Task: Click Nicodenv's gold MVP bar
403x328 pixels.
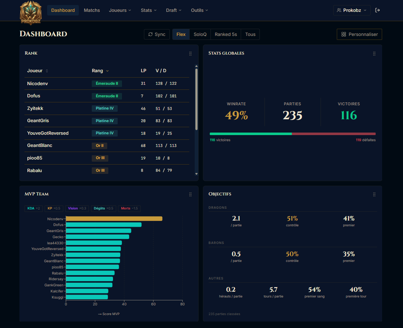Action: point(114,219)
